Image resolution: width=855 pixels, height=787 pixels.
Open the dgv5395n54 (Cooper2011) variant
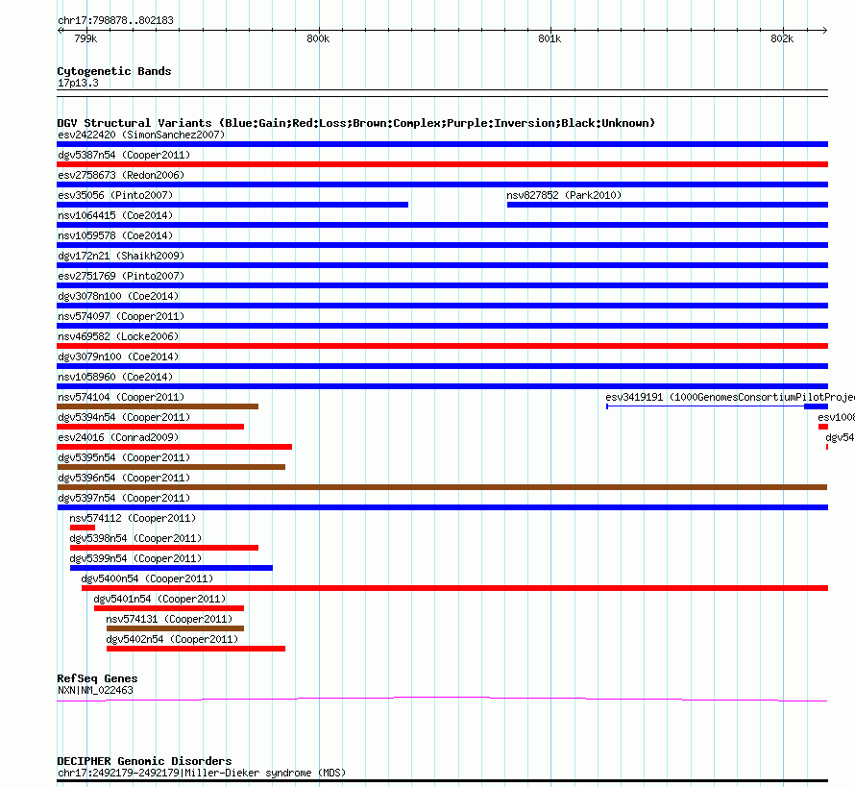pyautogui.click(x=124, y=457)
